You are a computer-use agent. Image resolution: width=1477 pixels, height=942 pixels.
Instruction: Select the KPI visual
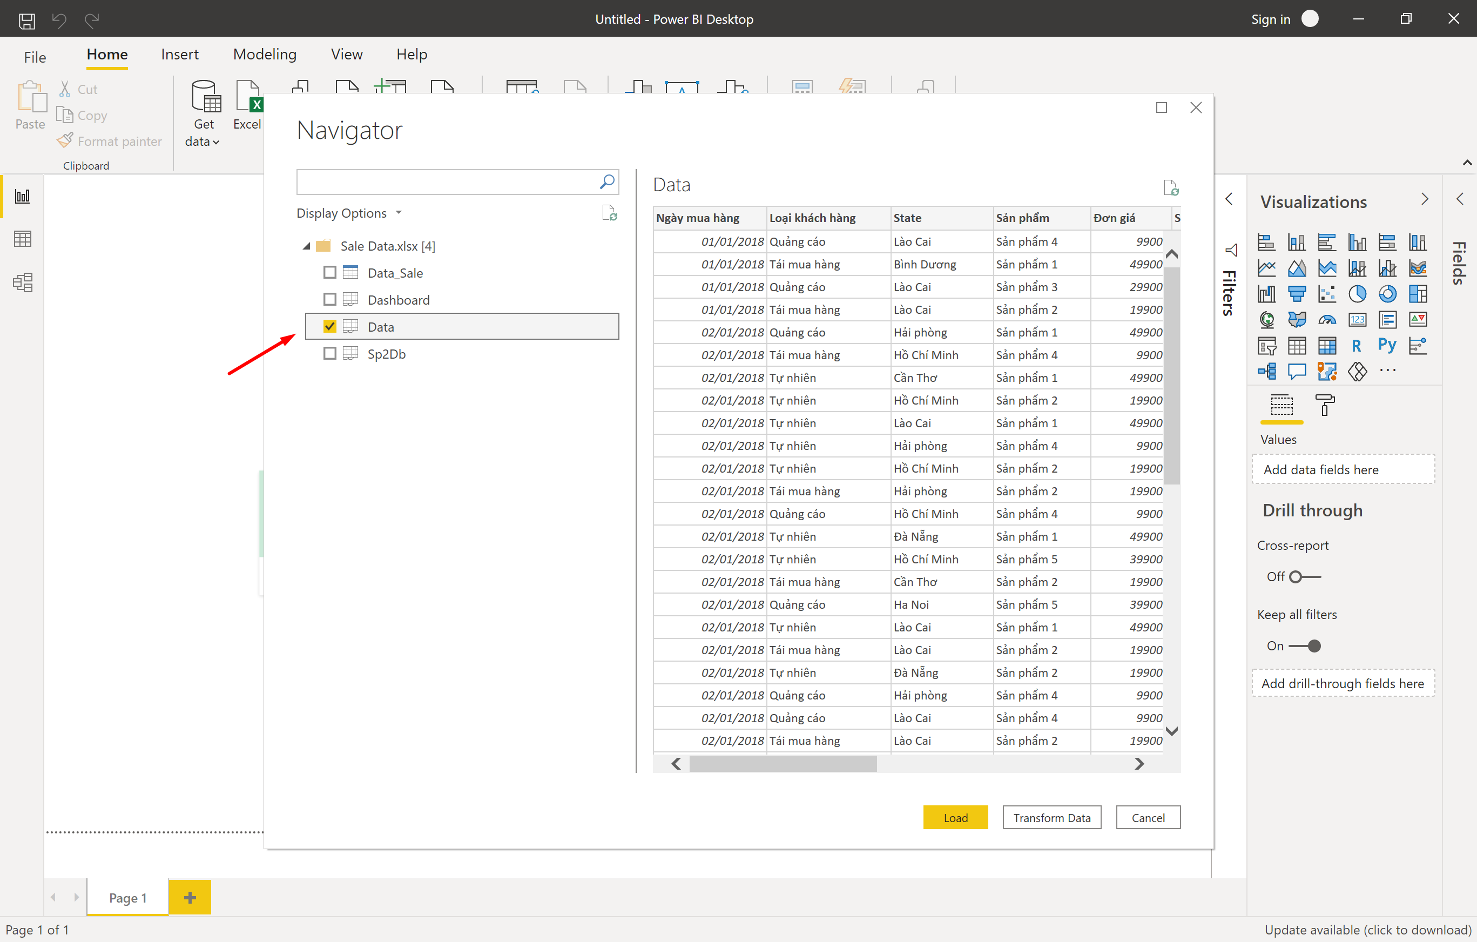click(1418, 320)
